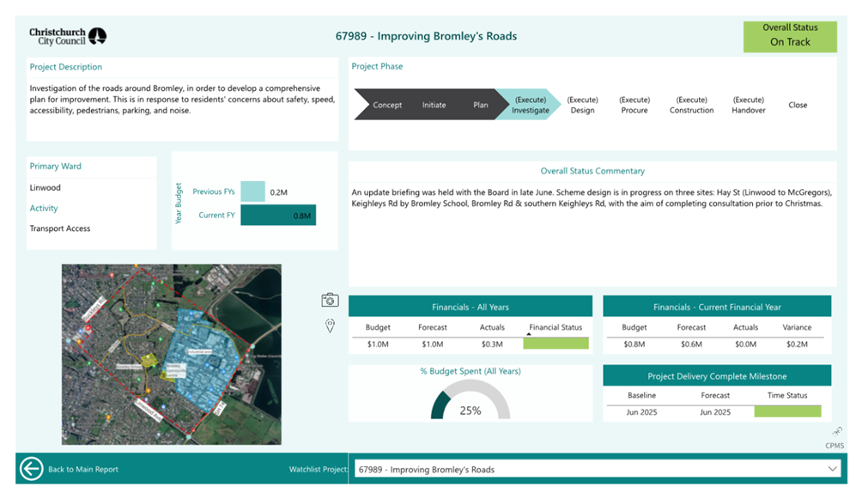Screen dimensions: 862x499
Task: Click the Project Description heading
Action: [65, 67]
